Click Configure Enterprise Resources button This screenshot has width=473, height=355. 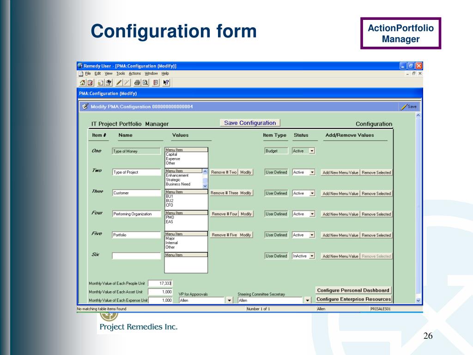353,299
